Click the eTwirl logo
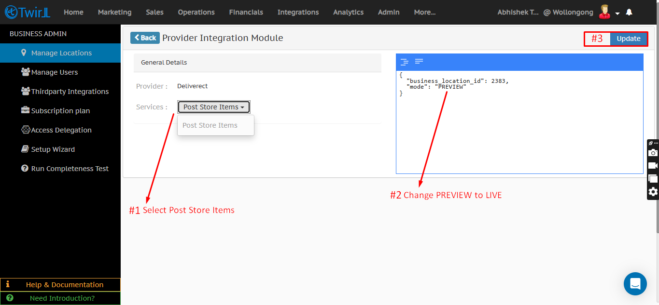 coord(28,13)
